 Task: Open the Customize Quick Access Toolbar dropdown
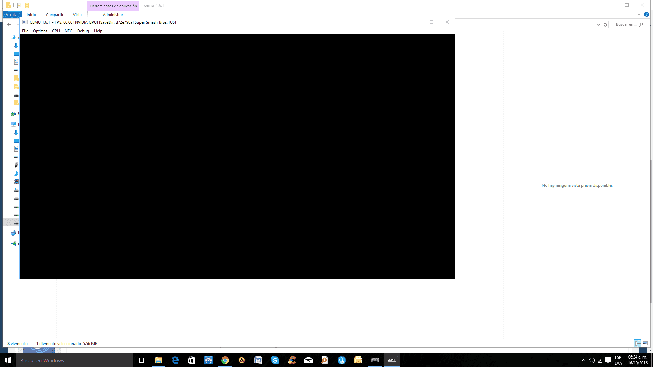coord(33,5)
